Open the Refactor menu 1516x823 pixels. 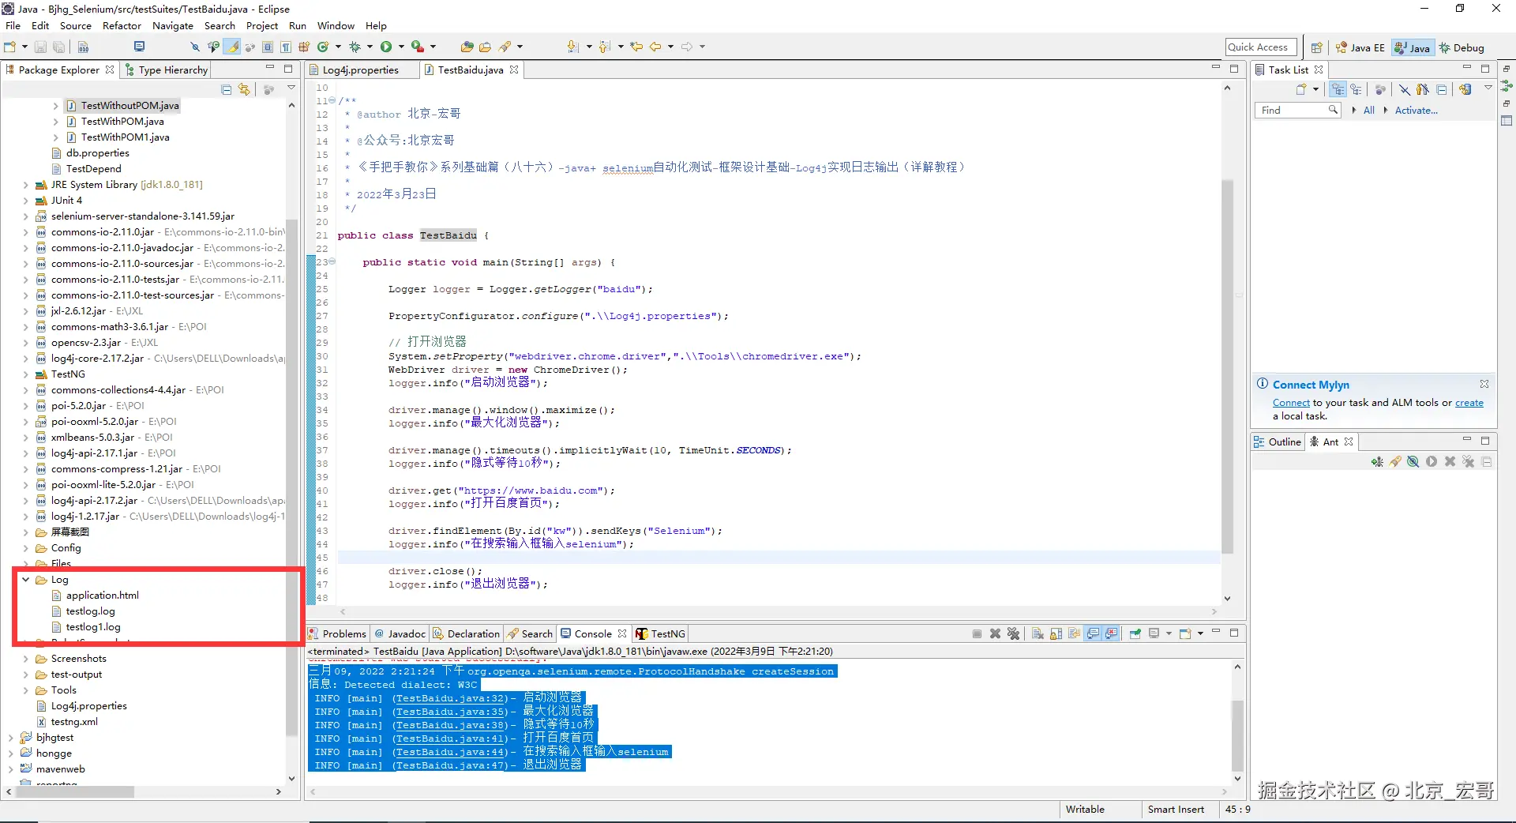click(122, 26)
